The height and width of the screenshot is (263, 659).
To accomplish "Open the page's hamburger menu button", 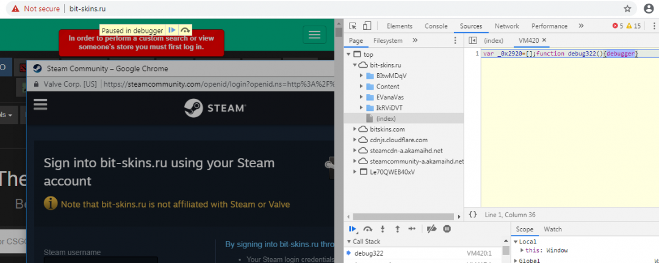I will coord(315,35).
